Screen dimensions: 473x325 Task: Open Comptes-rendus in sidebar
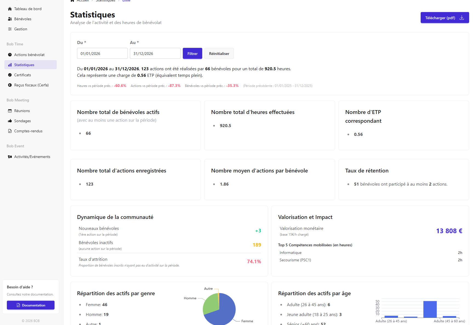(30, 131)
